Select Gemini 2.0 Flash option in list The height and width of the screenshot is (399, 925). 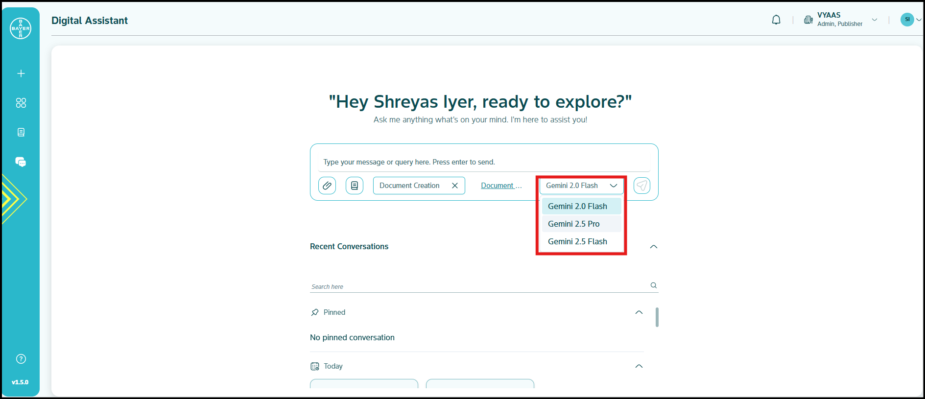pos(577,206)
